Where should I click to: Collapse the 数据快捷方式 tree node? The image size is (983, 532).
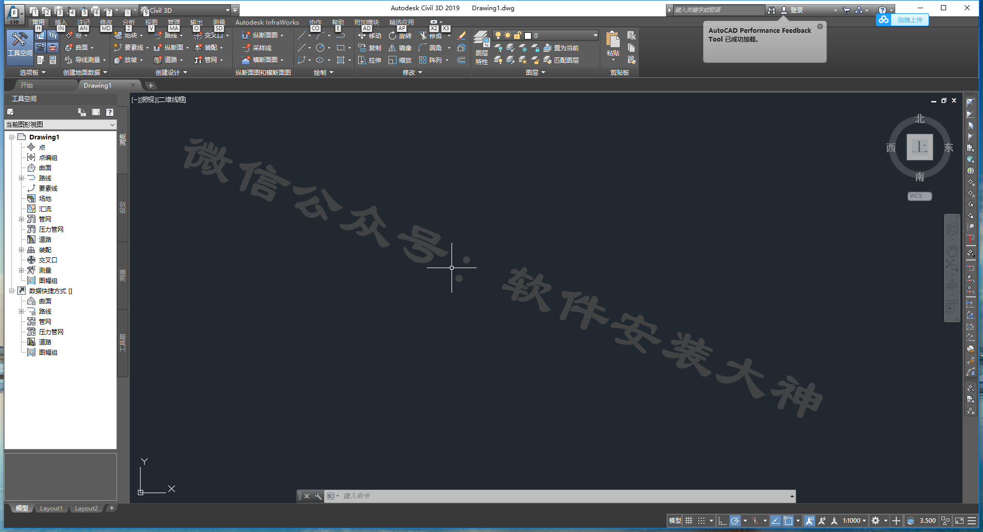point(11,291)
